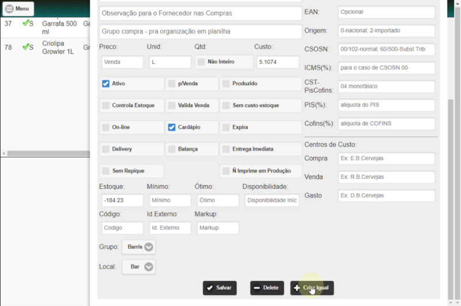Edit the Estoque field -184.23
461x306 pixels.
pos(122,200)
